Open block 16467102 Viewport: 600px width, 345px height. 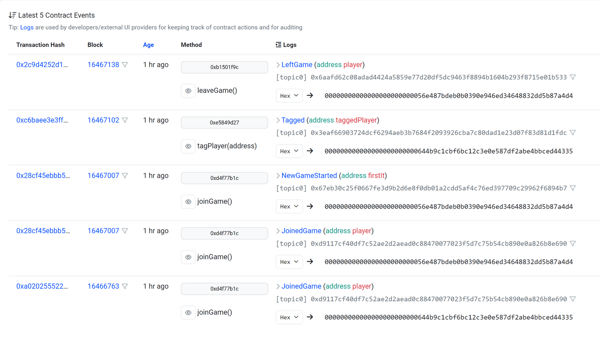click(x=103, y=120)
